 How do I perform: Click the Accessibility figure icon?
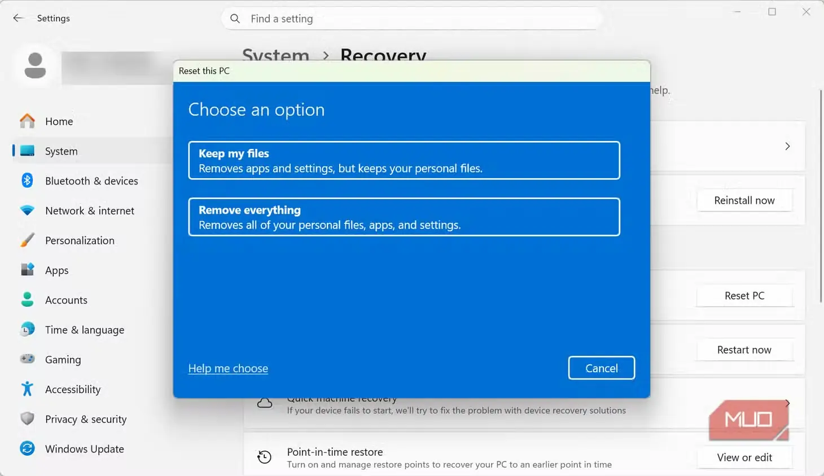click(x=27, y=389)
